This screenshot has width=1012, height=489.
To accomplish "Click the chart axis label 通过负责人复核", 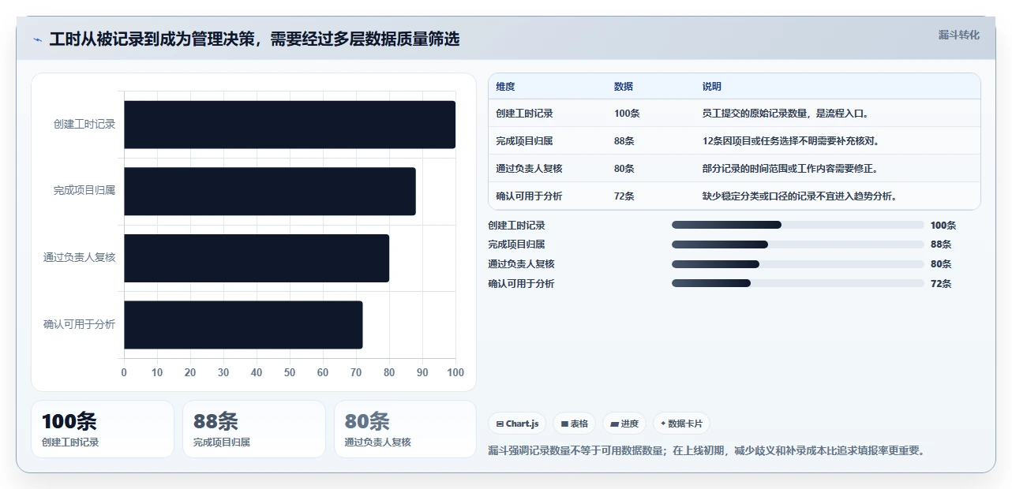I will point(80,258).
